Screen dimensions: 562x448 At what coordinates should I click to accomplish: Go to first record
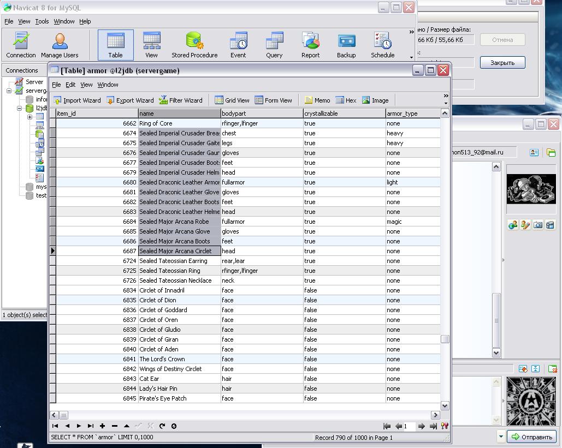click(55, 426)
